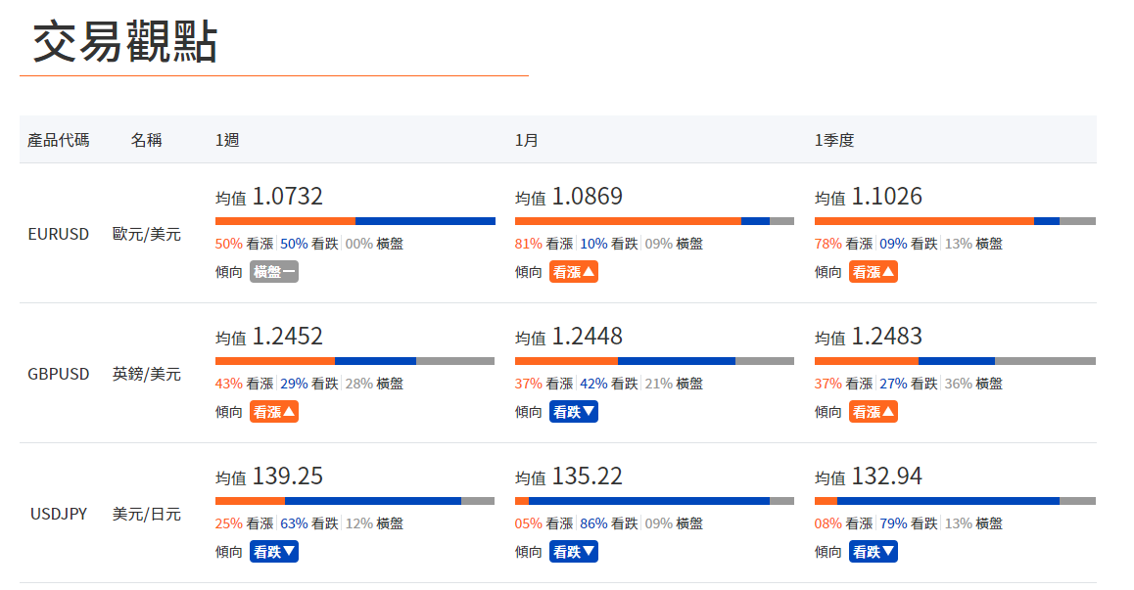This screenshot has height=590, width=1134.
Task: Click the 看漲 badge for EURUSD 1月
Action: (x=574, y=272)
